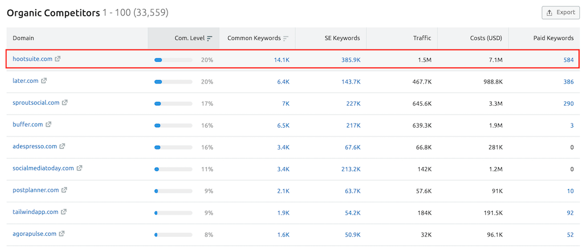Click external link icon beside postplanner.com

click(x=65, y=190)
